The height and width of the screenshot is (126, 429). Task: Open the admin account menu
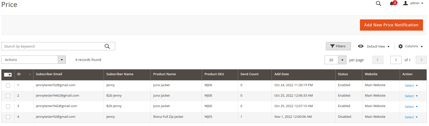coord(413,3)
